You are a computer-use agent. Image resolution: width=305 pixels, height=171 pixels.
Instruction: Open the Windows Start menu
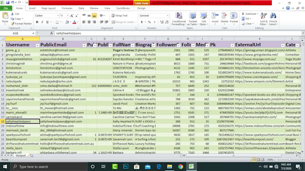point(5,167)
